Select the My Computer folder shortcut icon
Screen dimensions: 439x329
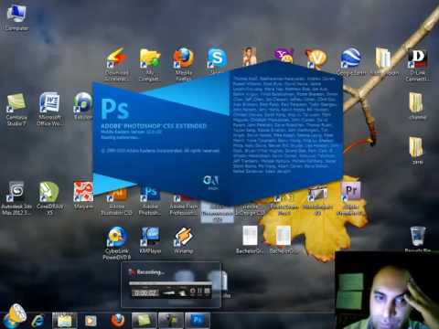pyautogui.click(x=149, y=64)
